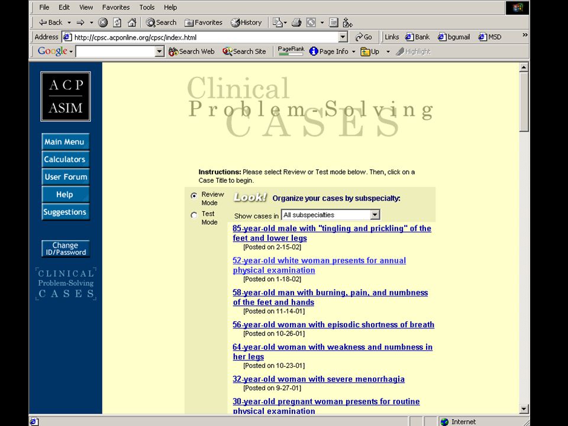The image size is (568, 426).
Task: Expand the Forward button history dropdown
Action: click(x=91, y=22)
